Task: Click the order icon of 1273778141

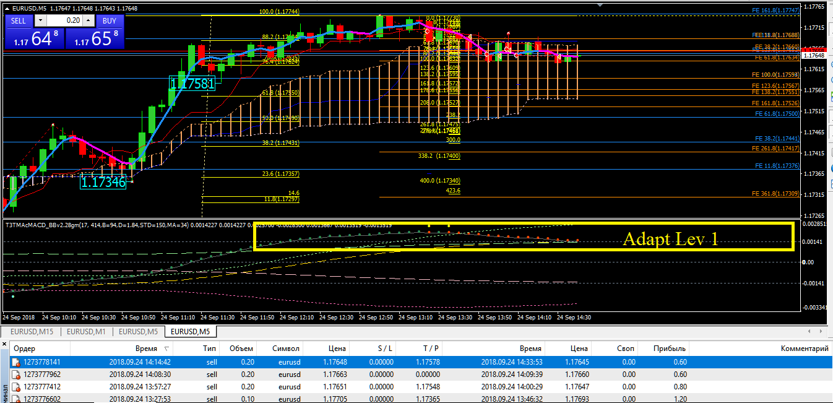Action: tap(16, 362)
